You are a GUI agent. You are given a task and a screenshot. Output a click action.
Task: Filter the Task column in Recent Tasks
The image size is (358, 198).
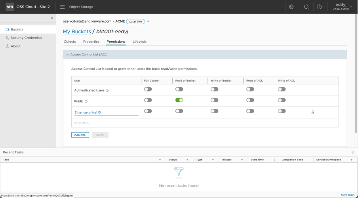[160, 160]
